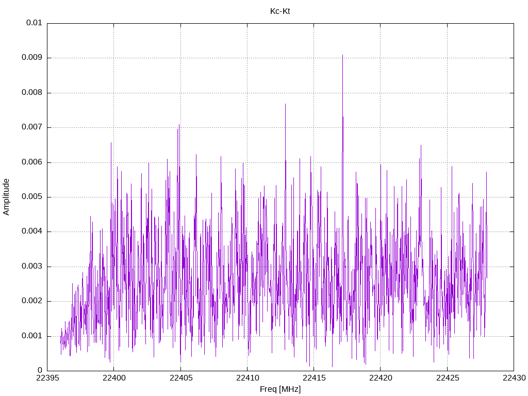528x396 pixels.
Task: Click the y-axis tick label 0.006
Action: pyautogui.click(x=31, y=162)
